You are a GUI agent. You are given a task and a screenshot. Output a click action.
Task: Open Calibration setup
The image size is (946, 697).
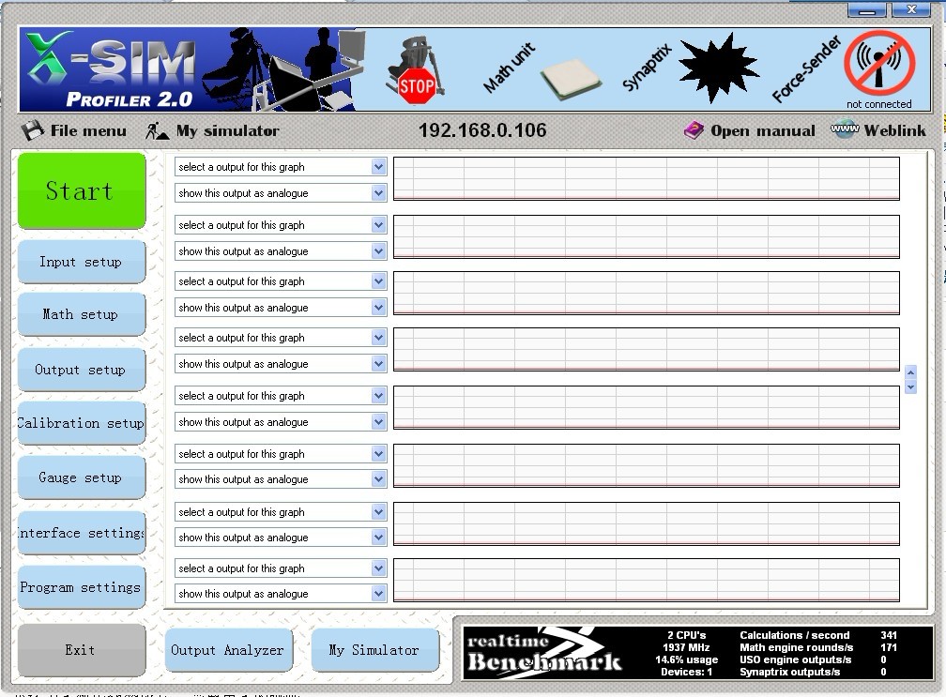coord(82,423)
